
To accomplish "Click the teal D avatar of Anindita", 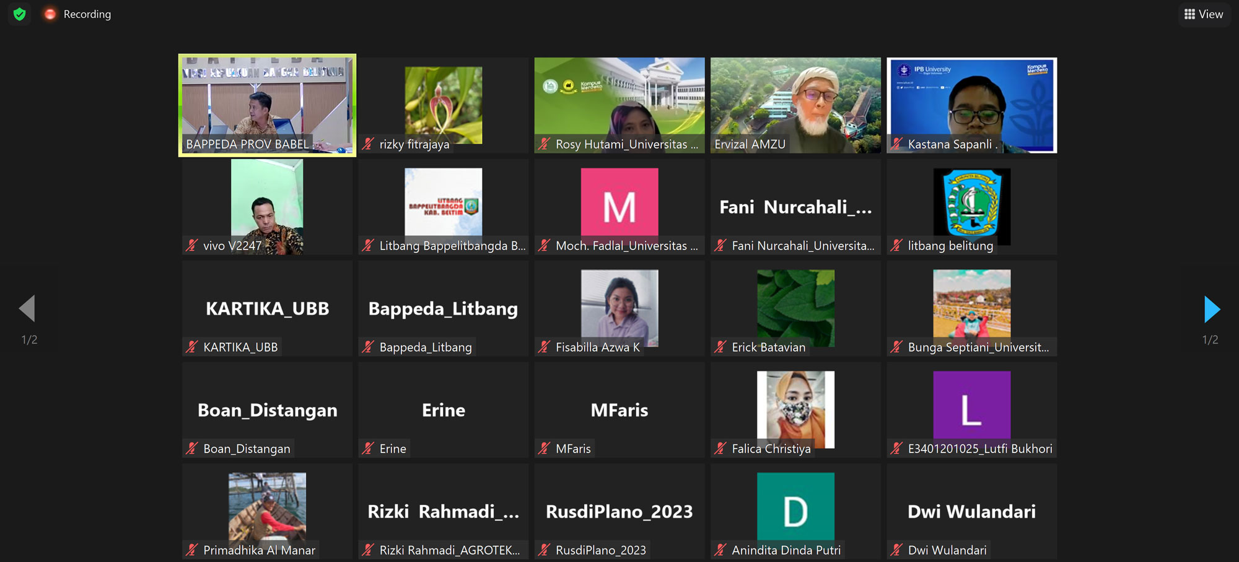I will point(795,507).
